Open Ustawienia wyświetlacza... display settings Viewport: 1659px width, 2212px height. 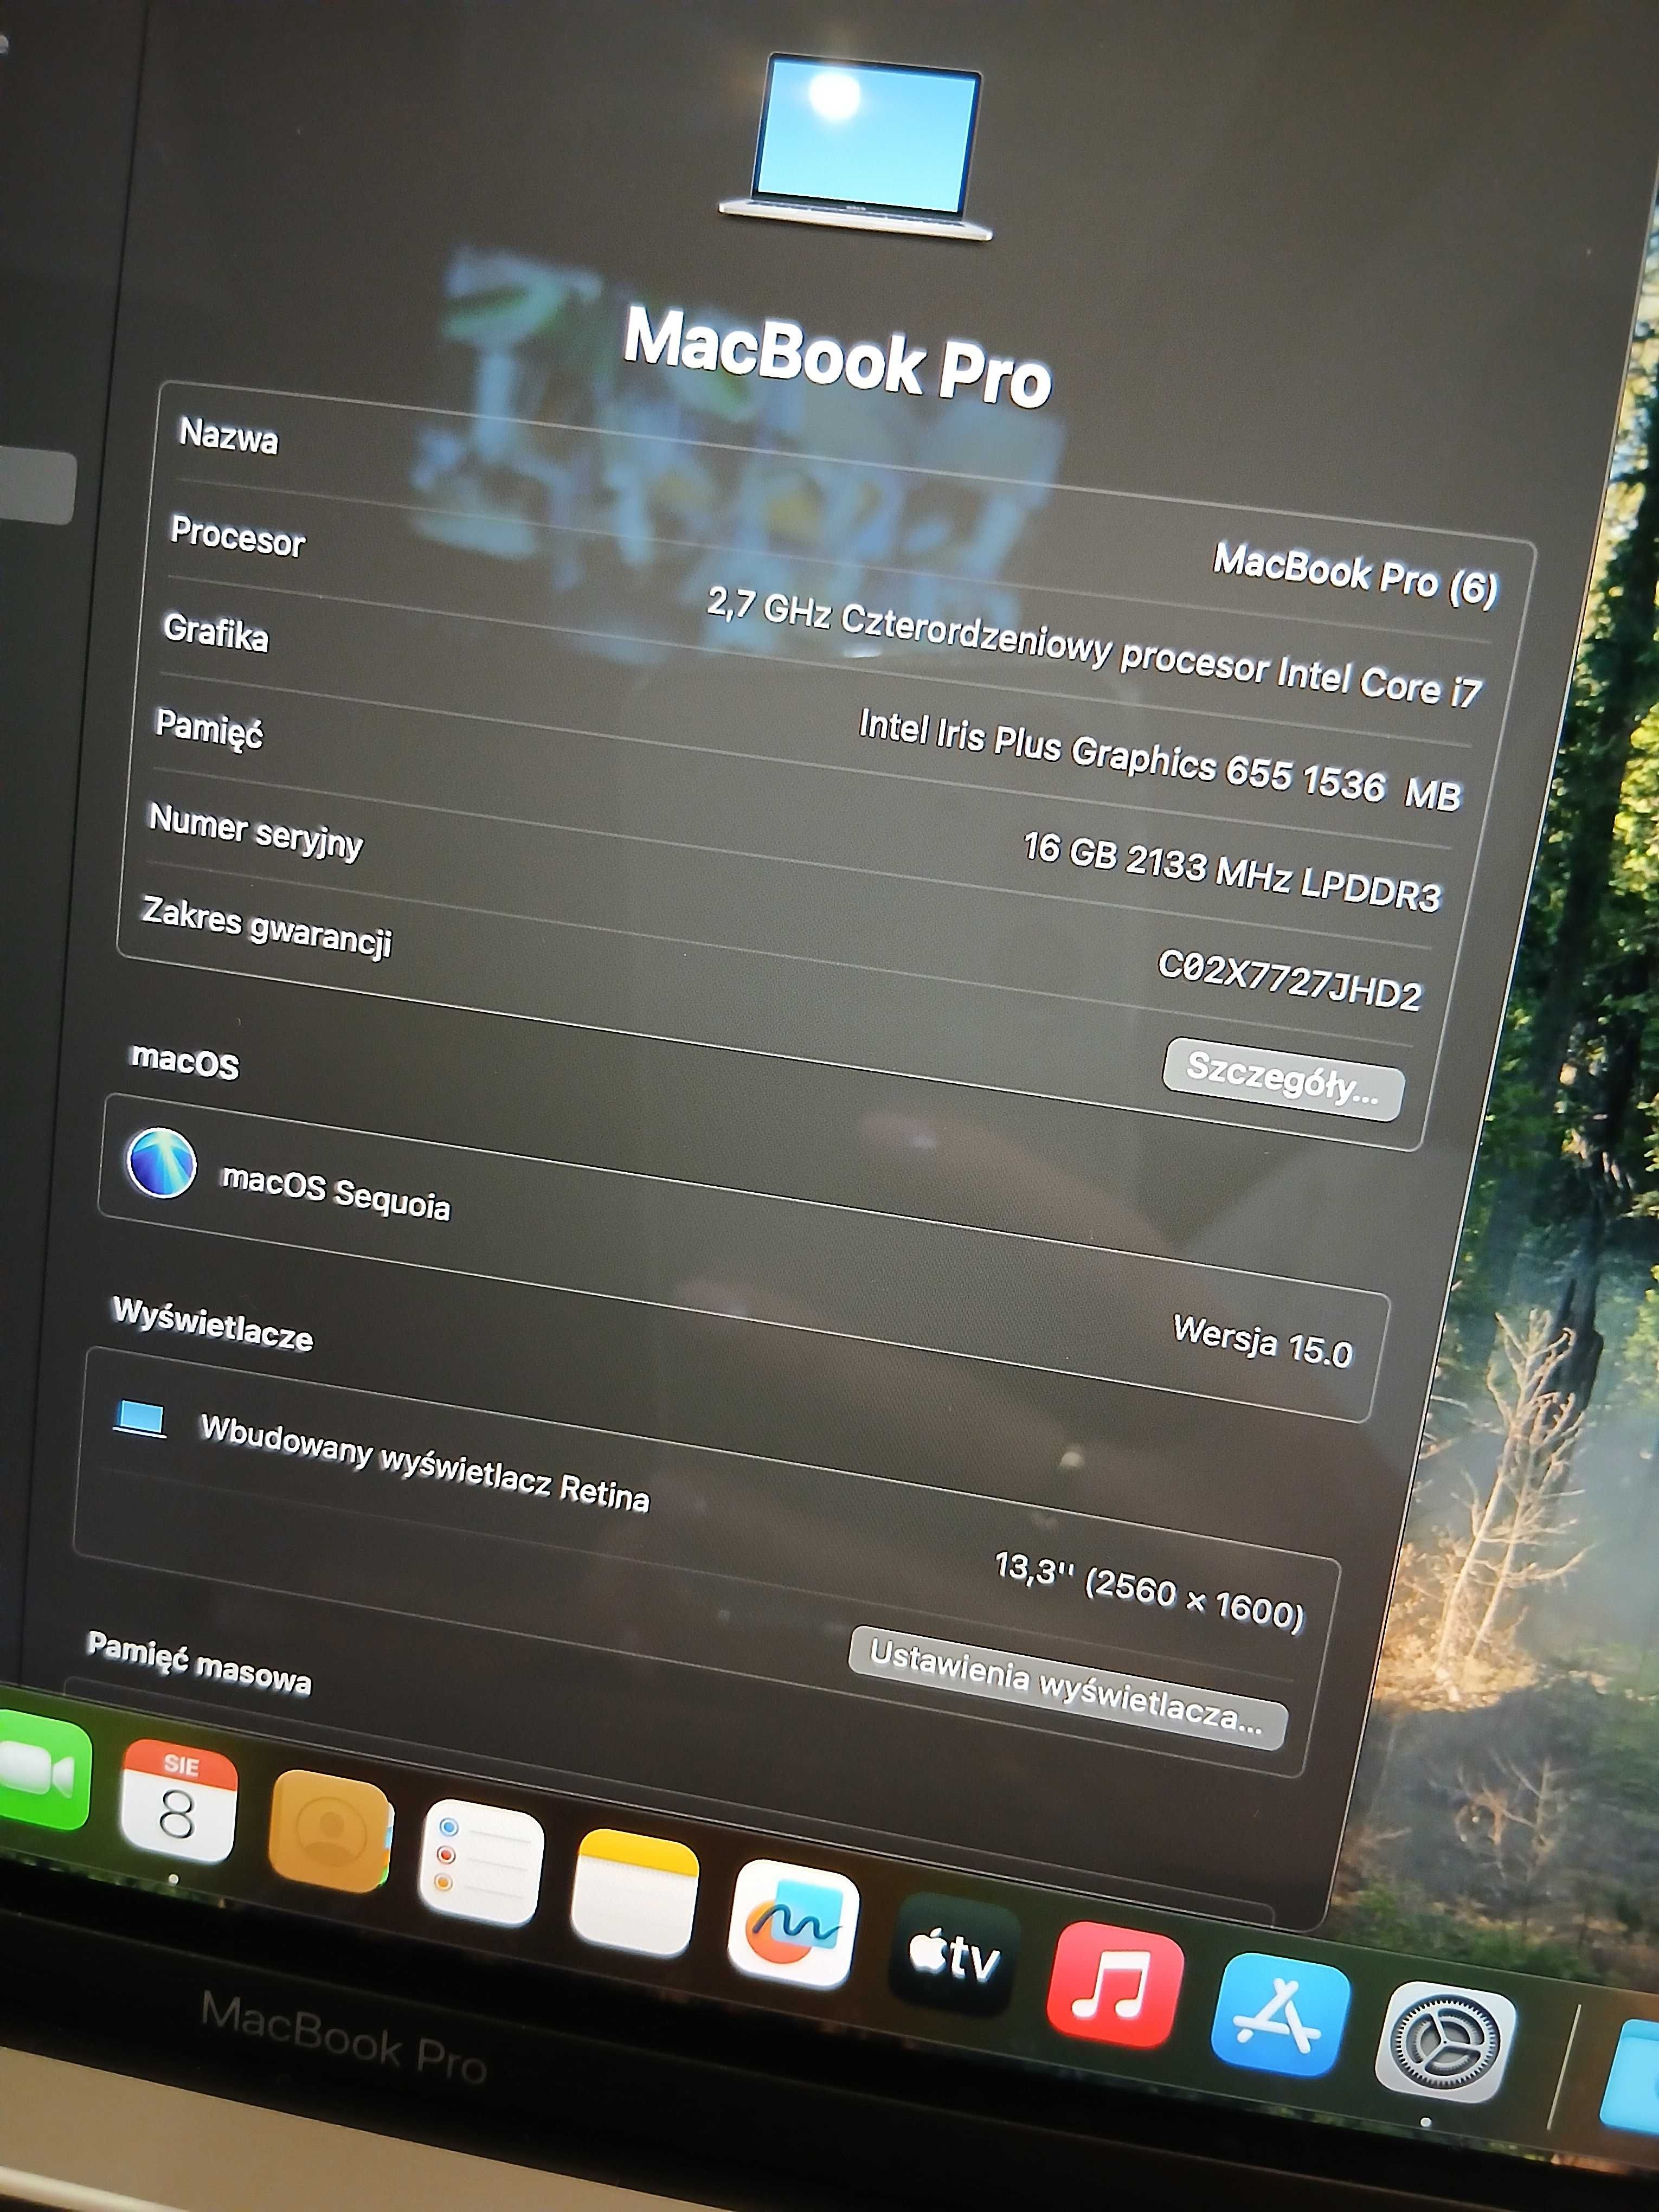pyautogui.click(x=1067, y=1687)
